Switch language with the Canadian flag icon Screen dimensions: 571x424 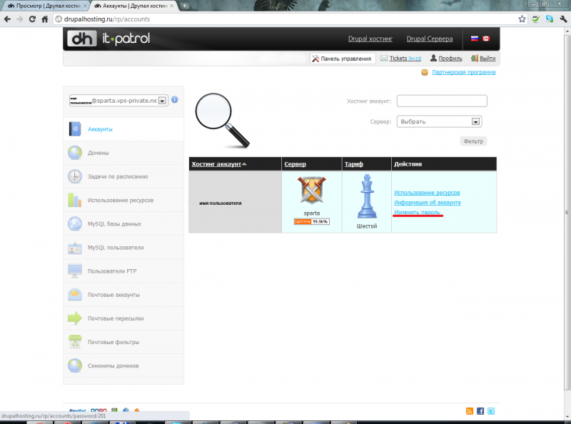[486, 39]
